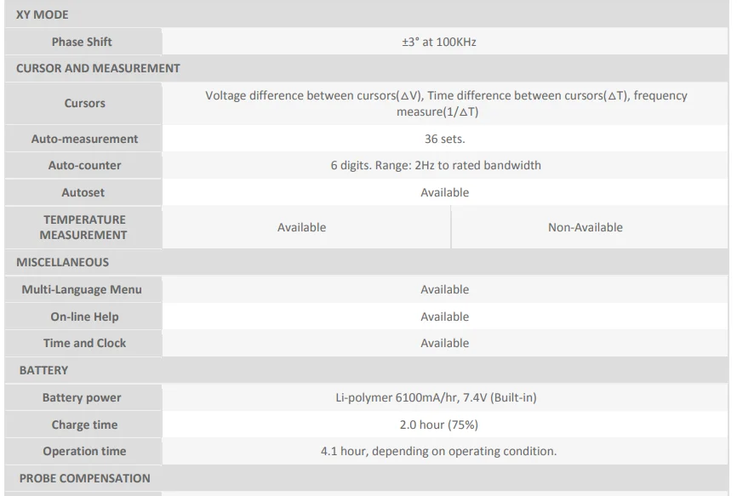Select the Phase Shift row label

(x=82, y=42)
